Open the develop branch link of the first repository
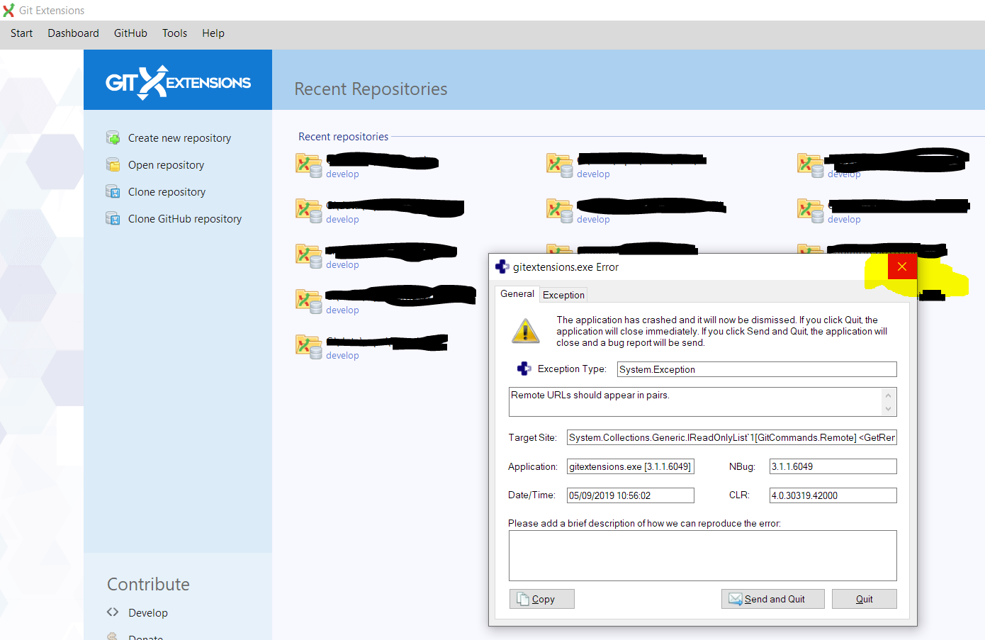Image resolution: width=985 pixels, height=640 pixels. coord(342,174)
